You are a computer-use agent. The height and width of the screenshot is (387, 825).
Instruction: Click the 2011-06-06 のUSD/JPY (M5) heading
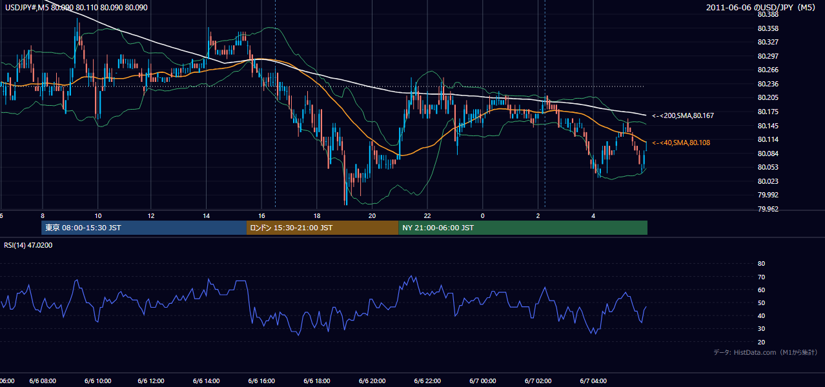[x=762, y=7]
